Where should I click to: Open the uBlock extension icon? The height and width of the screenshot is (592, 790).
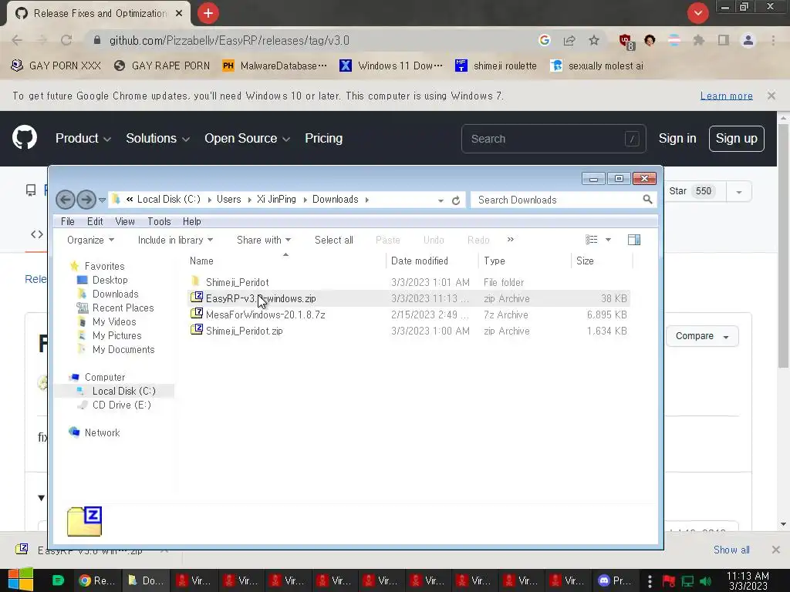coord(626,41)
